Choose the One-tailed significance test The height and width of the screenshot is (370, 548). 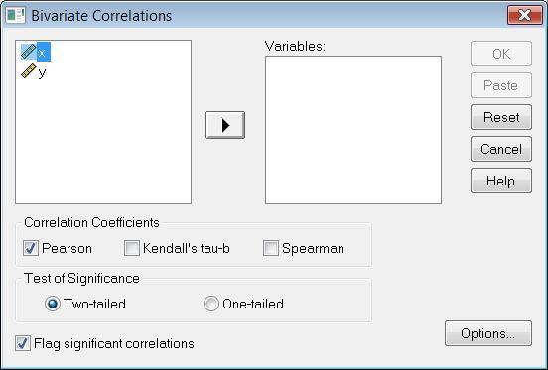point(211,304)
